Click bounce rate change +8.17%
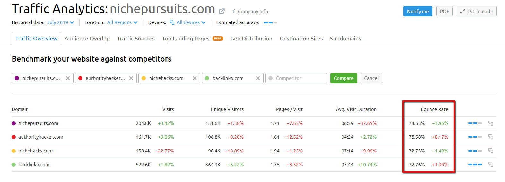 (440, 137)
